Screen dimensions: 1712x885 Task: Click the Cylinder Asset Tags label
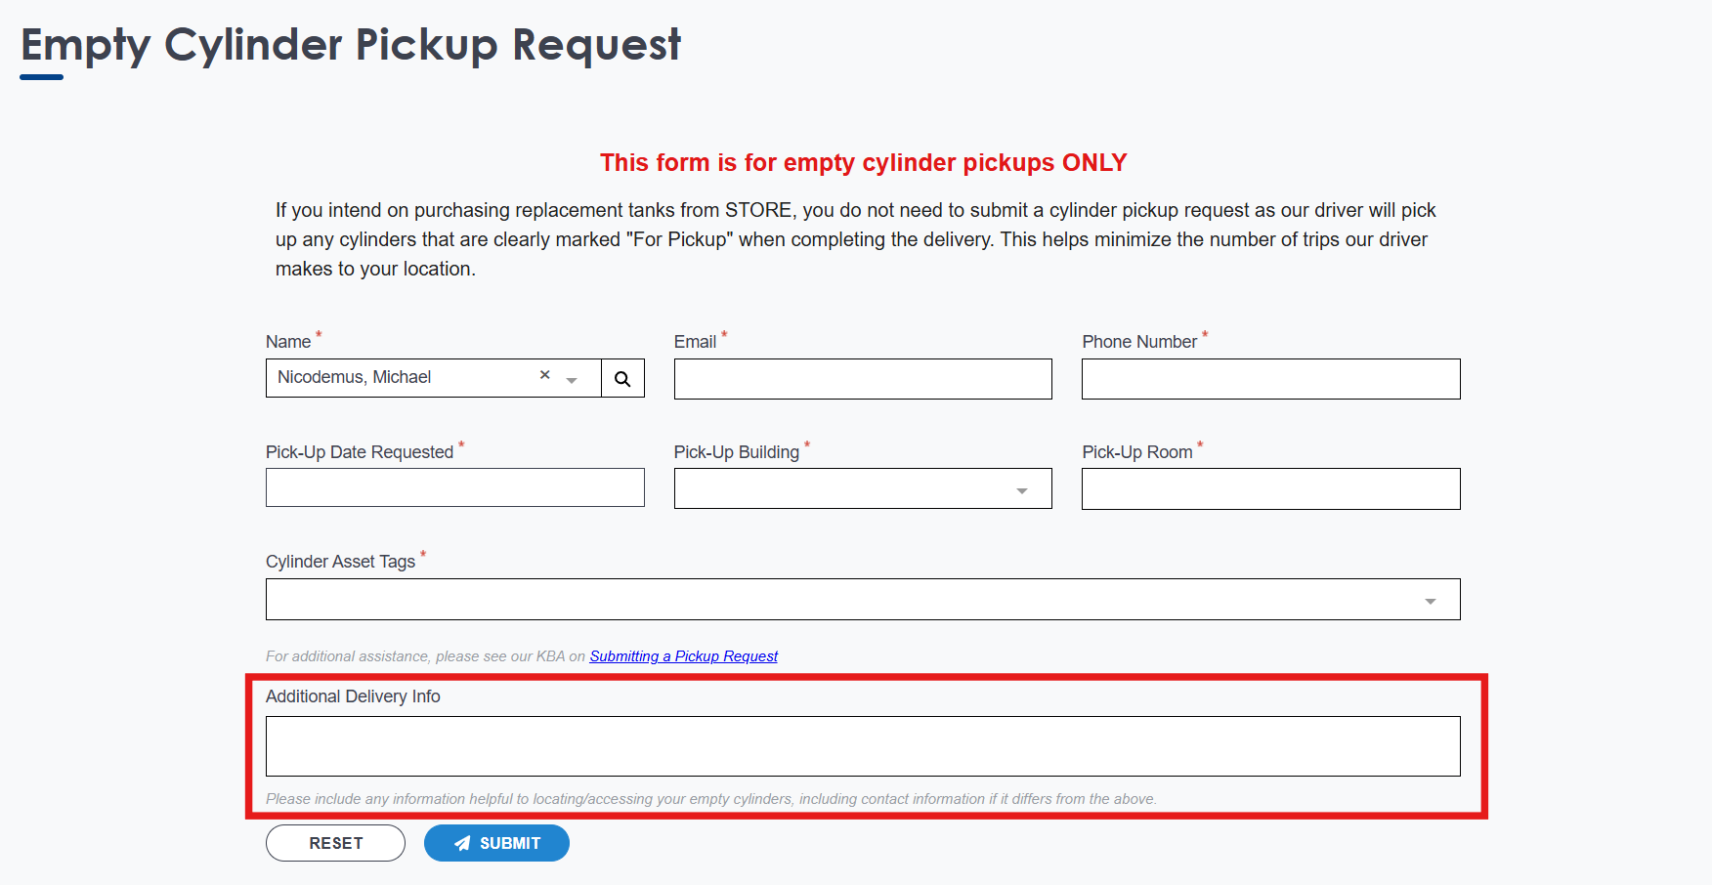coord(340,562)
